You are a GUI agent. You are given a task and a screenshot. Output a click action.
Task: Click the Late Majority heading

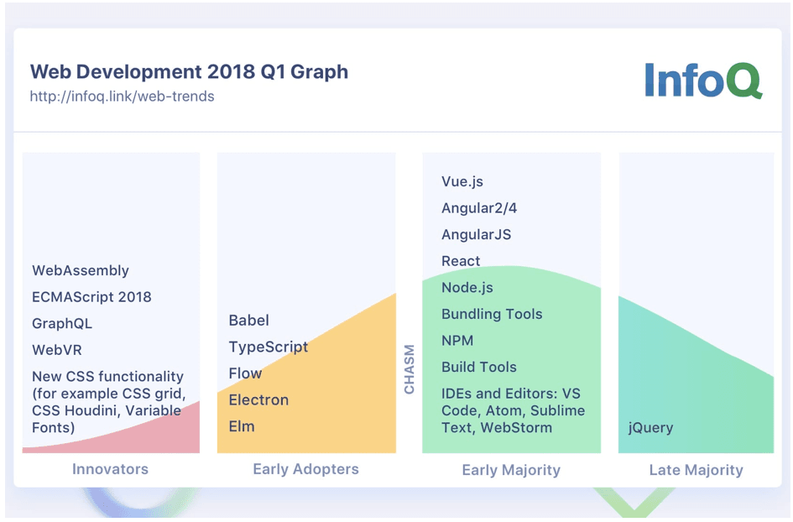coord(696,471)
